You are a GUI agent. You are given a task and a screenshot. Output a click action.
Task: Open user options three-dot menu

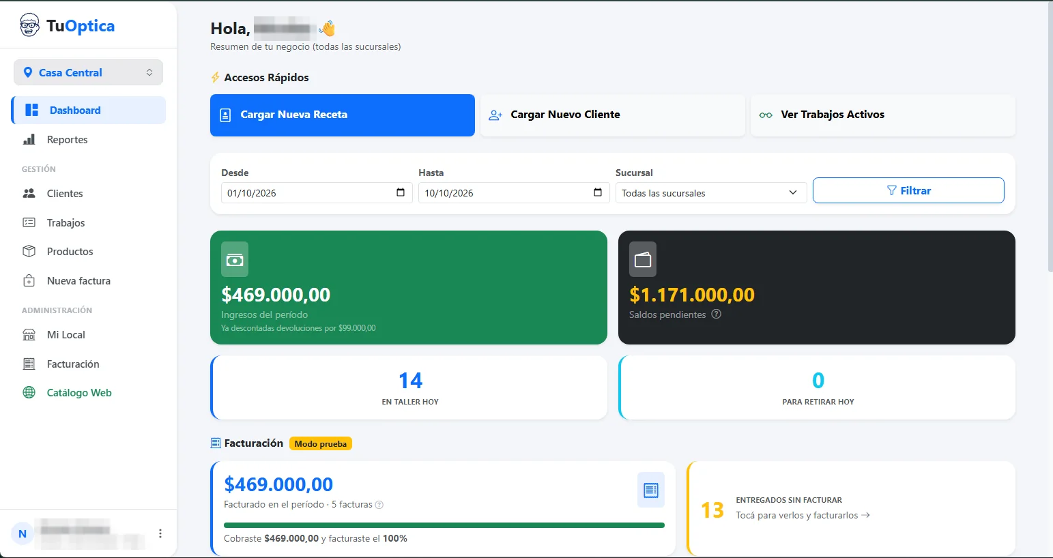160,533
